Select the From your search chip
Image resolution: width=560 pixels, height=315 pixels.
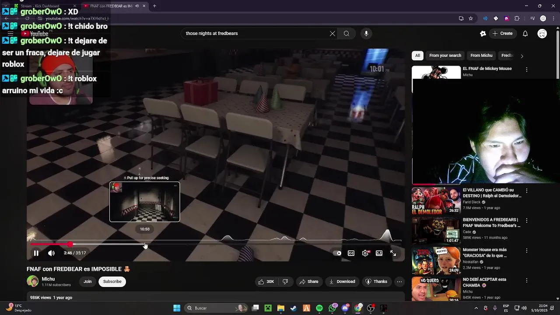tap(445, 56)
